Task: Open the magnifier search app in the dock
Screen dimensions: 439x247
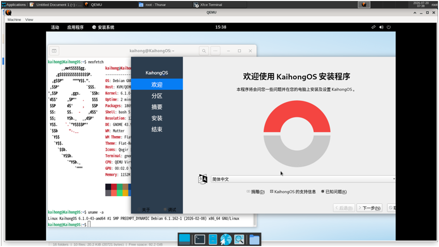Action: pos(239,239)
